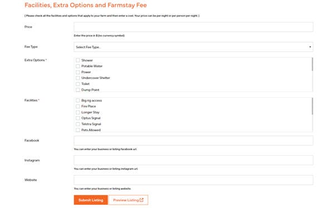Open Preview Listing

point(128,200)
